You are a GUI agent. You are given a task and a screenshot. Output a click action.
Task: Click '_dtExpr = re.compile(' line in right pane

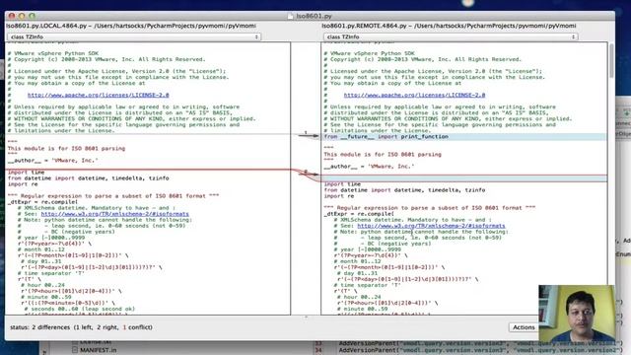coord(359,214)
